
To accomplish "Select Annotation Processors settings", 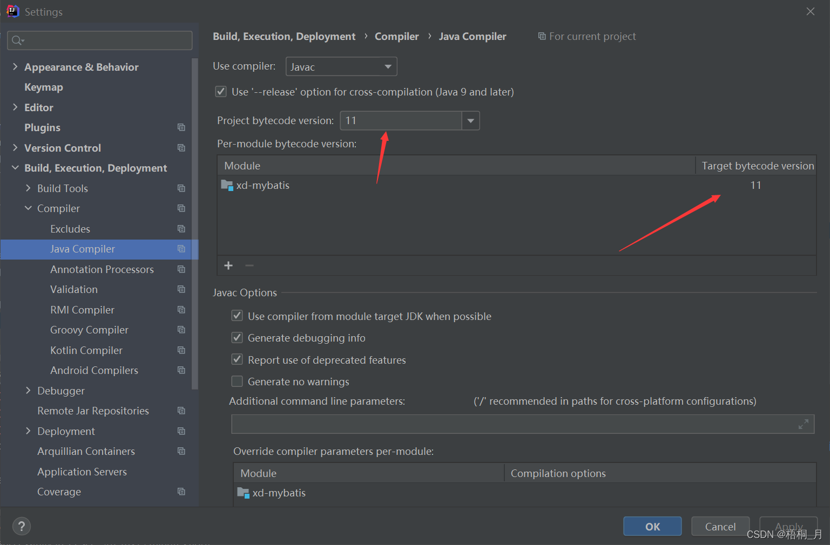I will point(102,269).
